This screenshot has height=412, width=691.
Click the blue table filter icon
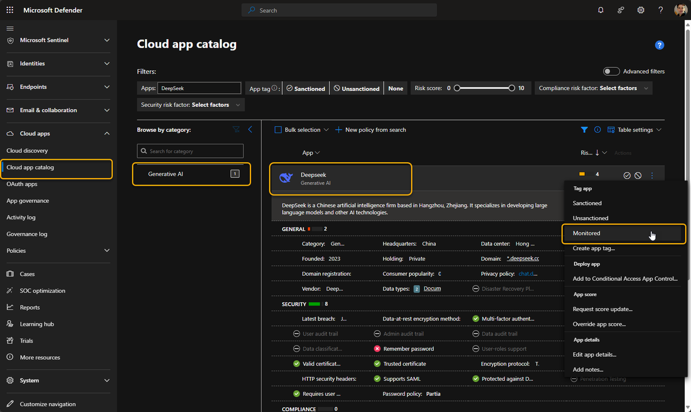click(584, 130)
